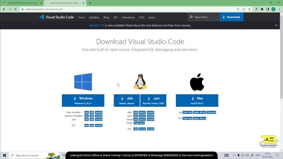Image resolution: width=283 pixels, height=159 pixels.
Task: Select Mac CLI Apple silicon link
Action: click(x=199, y=118)
